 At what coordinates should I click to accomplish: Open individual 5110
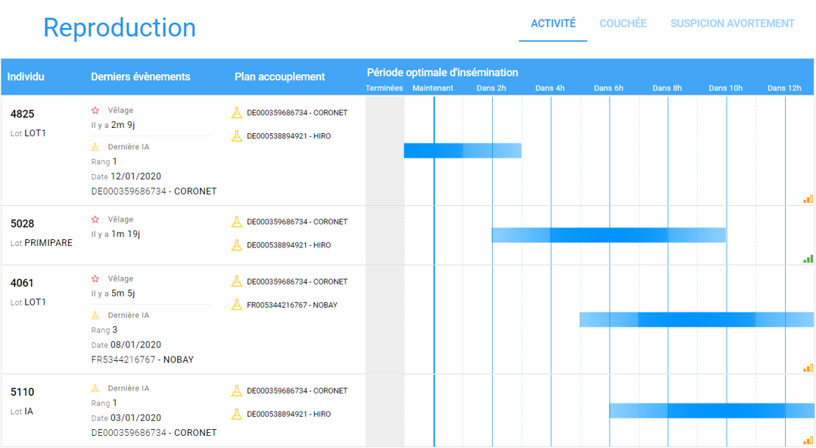(x=23, y=392)
